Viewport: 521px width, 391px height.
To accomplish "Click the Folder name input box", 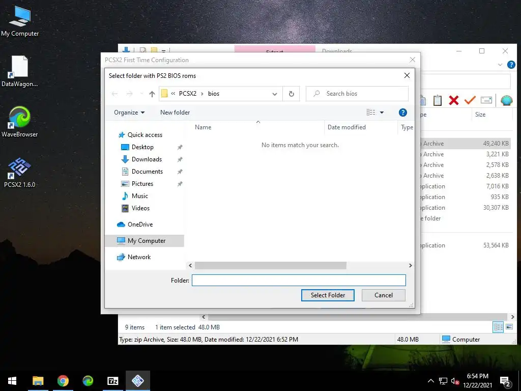I will [x=299, y=281].
